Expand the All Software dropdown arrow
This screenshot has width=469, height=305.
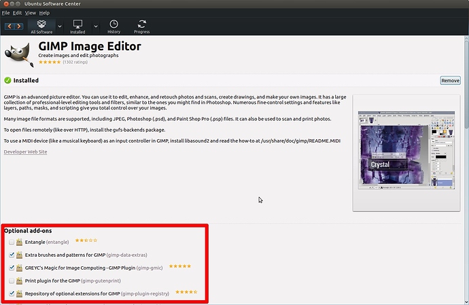coord(60,26)
